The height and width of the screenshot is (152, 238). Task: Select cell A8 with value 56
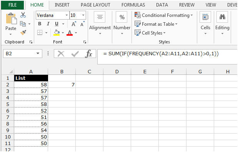tap(31, 124)
